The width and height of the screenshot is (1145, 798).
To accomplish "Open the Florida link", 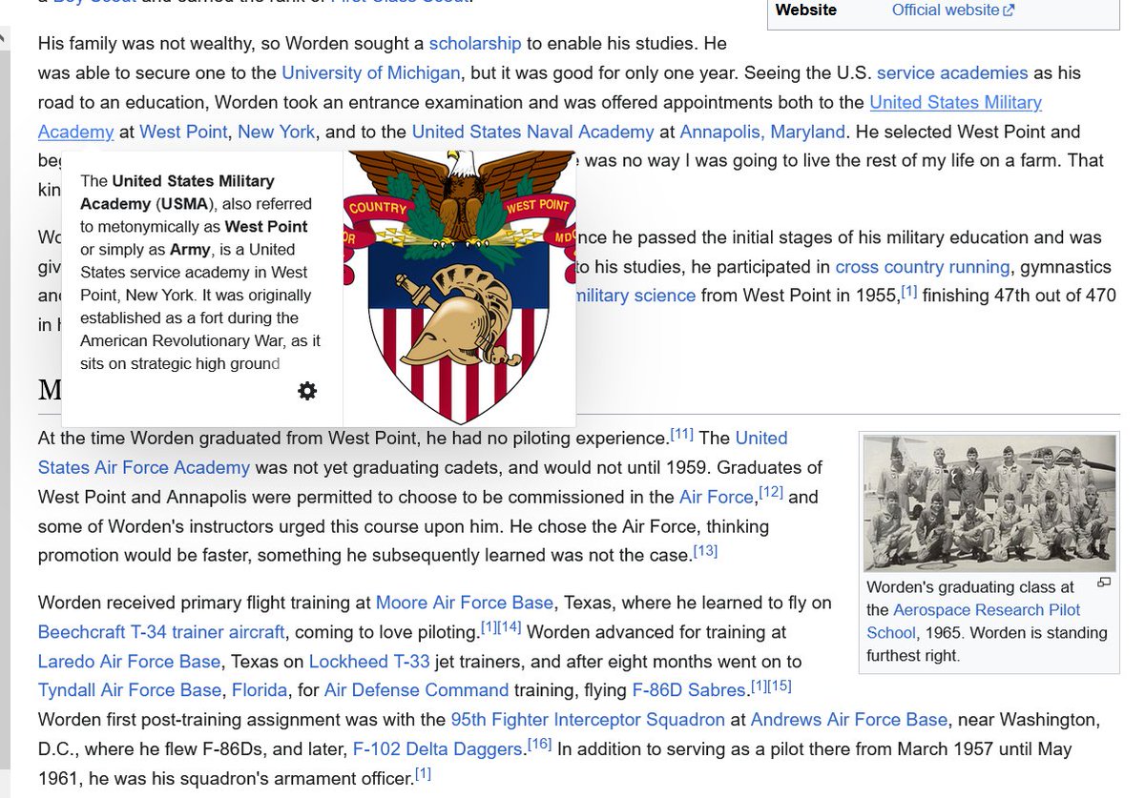I will pyautogui.click(x=260, y=690).
